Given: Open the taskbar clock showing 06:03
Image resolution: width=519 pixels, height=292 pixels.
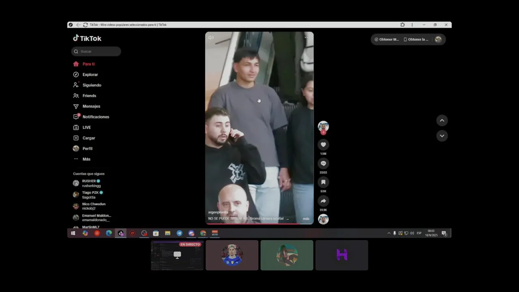Looking at the screenshot, I should click(431, 233).
